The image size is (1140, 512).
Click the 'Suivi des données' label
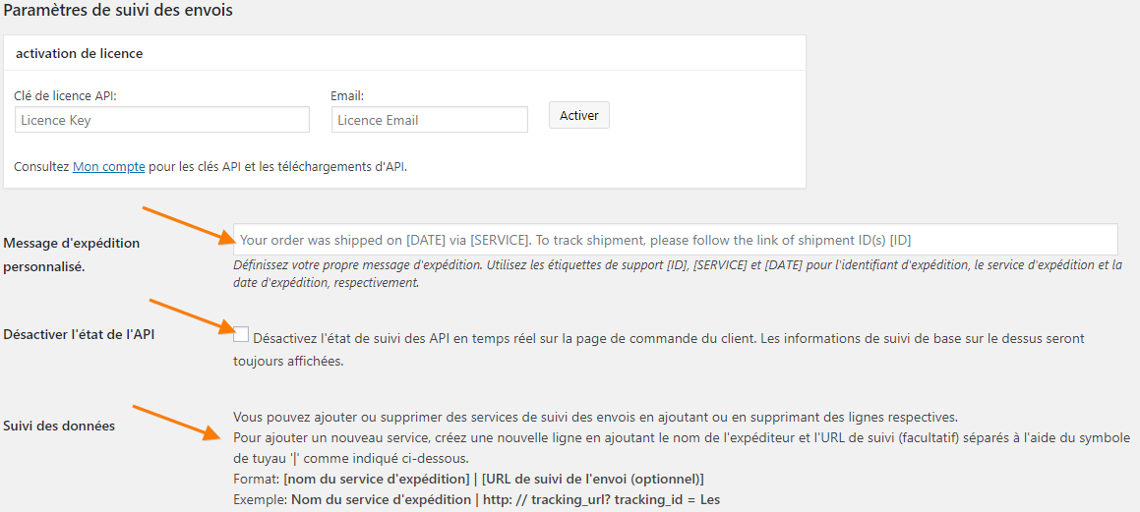point(59,426)
